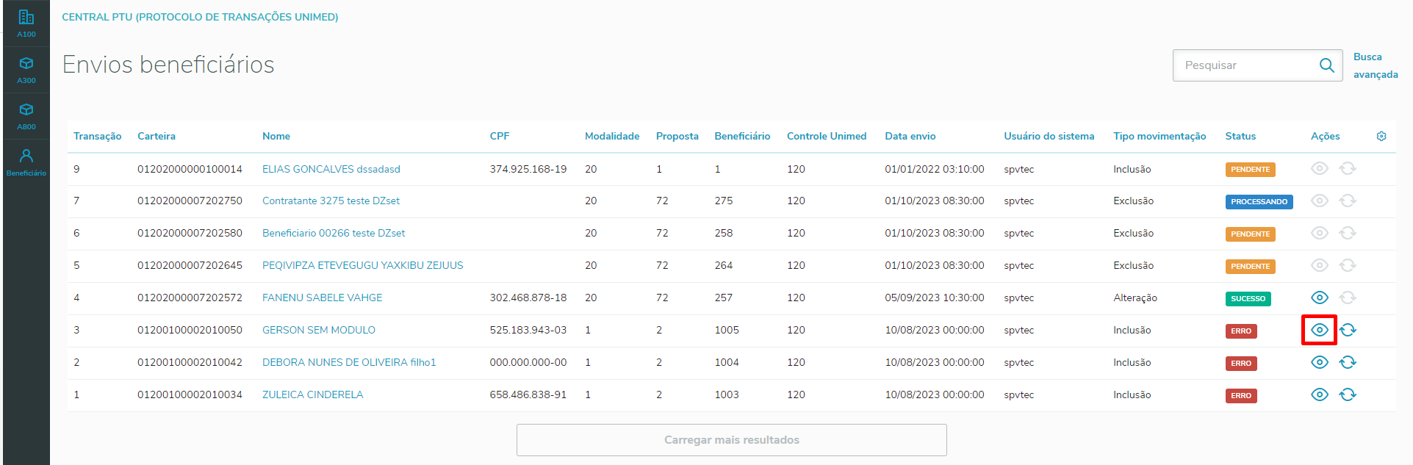Open PEQIVIPZA ETEVEGUGU YAXKIBU ZEJUUS link
This screenshot has height=465, width=1413.
click(x=363, y=265)
